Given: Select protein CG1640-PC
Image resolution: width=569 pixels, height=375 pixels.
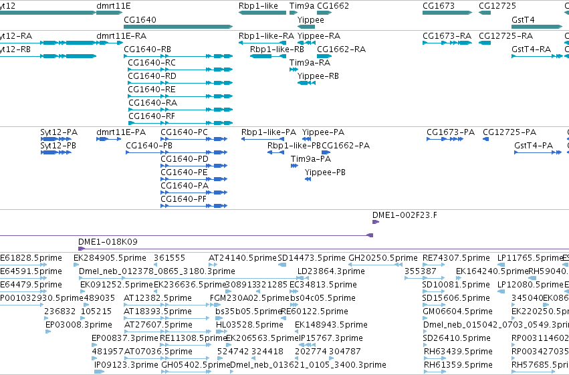Looking at the screenshot, I should [184, 133].
